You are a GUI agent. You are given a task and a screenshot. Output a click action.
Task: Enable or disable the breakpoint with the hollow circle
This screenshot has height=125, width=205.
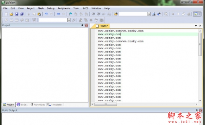coord(178,14)
